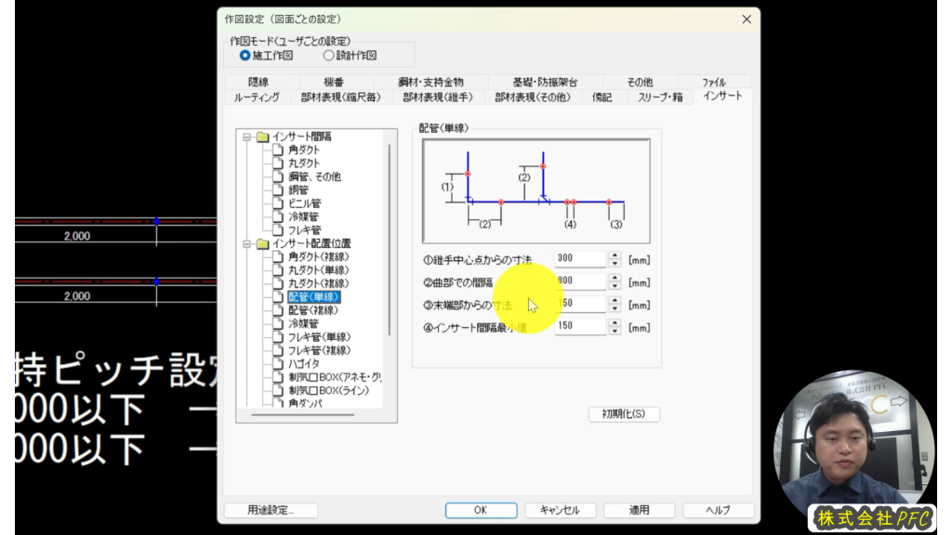Image resolution: width=952 pixels, height=535 pixels.
Task: Click the 制気口BOX(ライン) page icon
Action: 279,391
